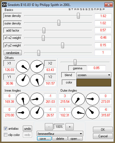Click the plus zoom button

click(70, 127)
